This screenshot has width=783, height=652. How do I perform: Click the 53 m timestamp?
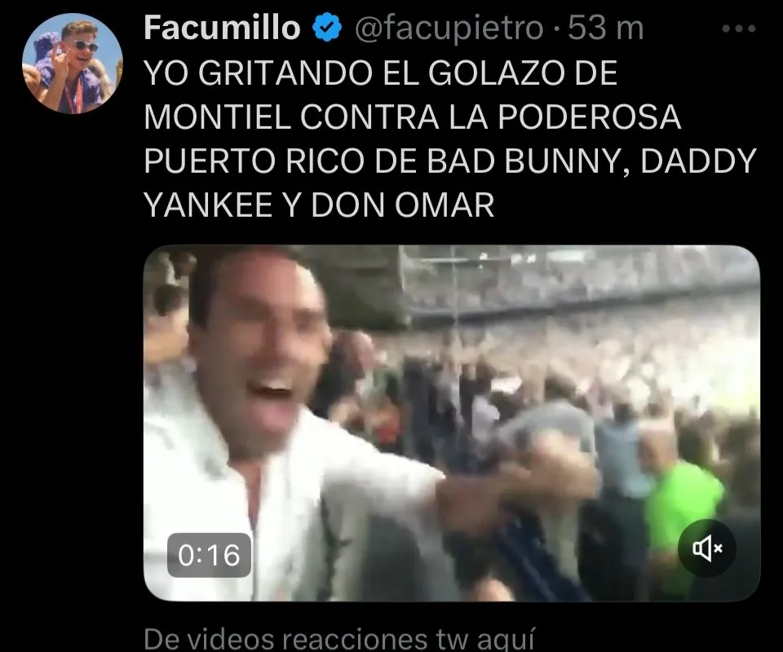click(605, 28)
